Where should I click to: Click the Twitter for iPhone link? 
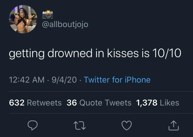point(117,80)
